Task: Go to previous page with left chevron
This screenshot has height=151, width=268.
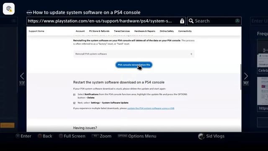Action: coord(22,76)
